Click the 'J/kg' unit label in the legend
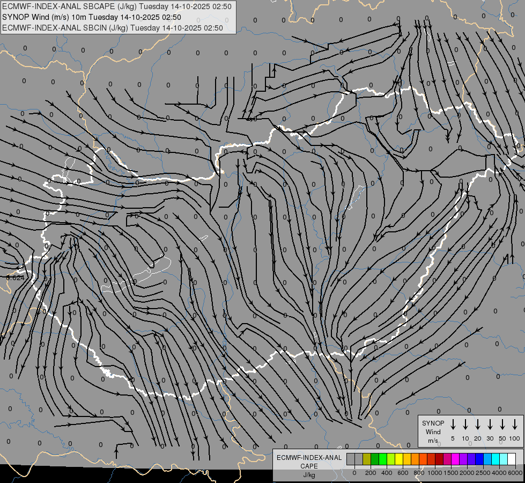 [x=309, y=475]
